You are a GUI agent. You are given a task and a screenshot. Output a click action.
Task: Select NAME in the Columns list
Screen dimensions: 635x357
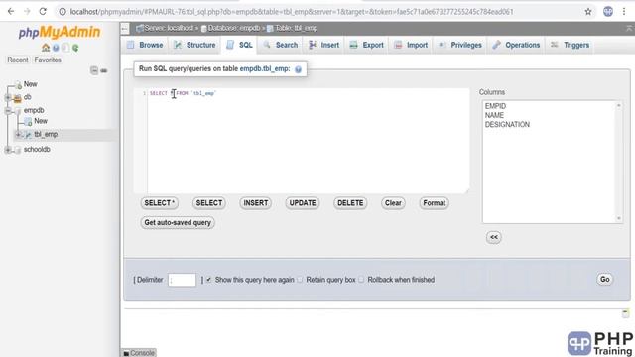click(x=494, y=115)
